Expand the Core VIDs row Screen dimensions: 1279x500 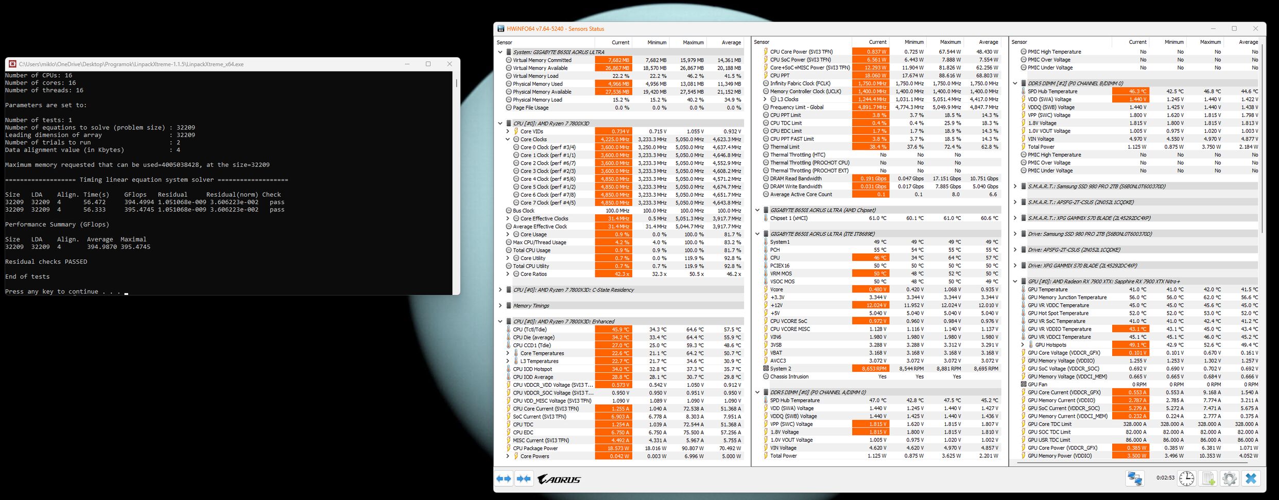coord(508,131)
